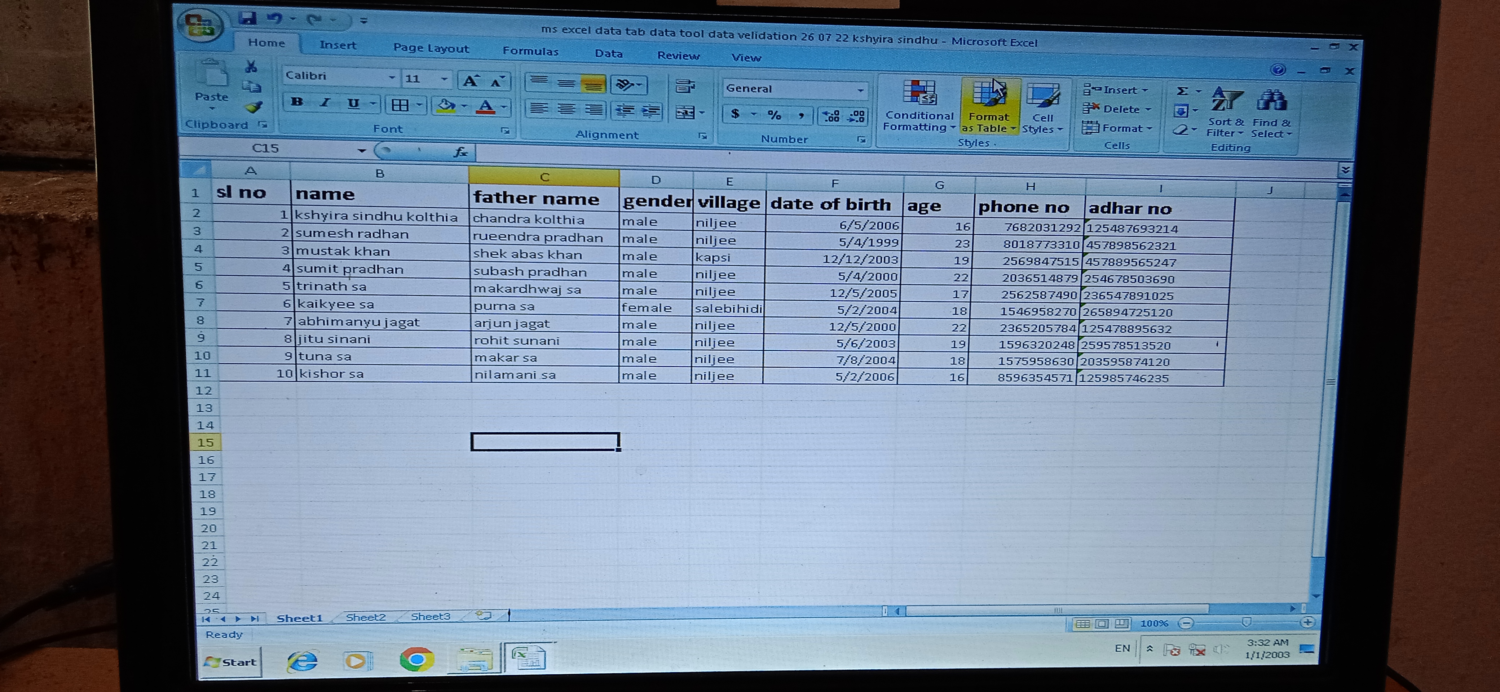Toggle Italic formatting
Screen dimensions: 1500x692
click(x=325, y=103)
